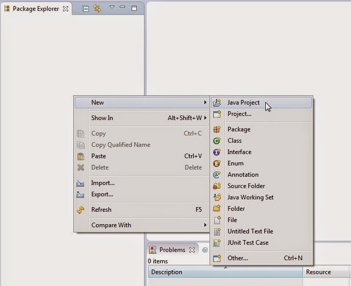The width and height of the screenshot is (351, 286).
Task: Select Java Working Set menu entry
Action: pos(262,197)
